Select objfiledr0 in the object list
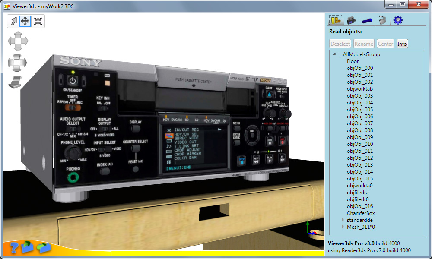This screenshot has width=432, height=259. point(358,199)
